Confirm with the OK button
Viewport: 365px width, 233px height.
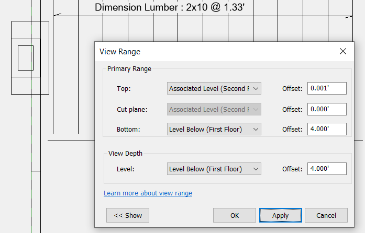pos(235,215)
